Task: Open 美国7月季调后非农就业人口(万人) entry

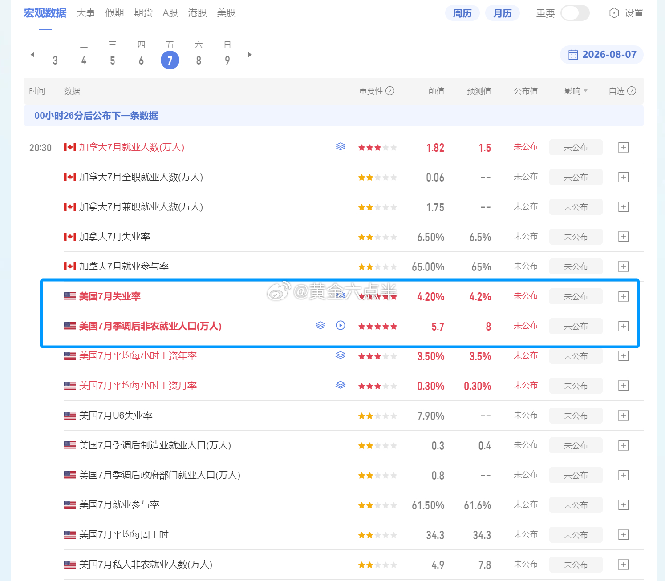Action: pyautogui.click(x=150, y=326)
